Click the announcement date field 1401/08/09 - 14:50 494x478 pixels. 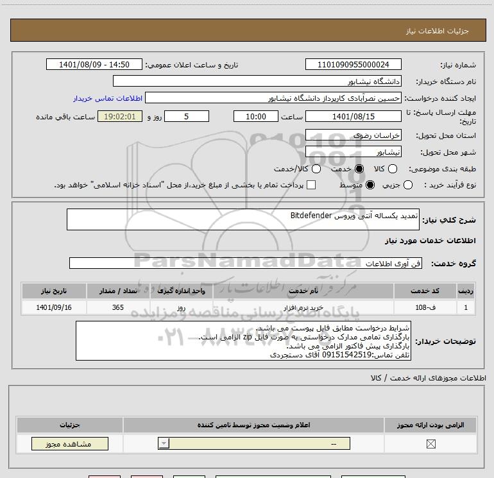[94, 64]
